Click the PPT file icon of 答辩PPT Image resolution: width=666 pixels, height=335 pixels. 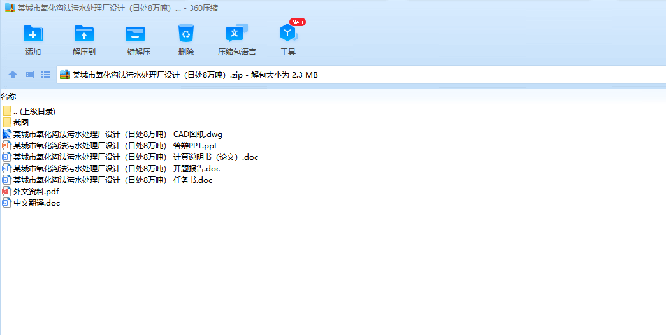7,146
